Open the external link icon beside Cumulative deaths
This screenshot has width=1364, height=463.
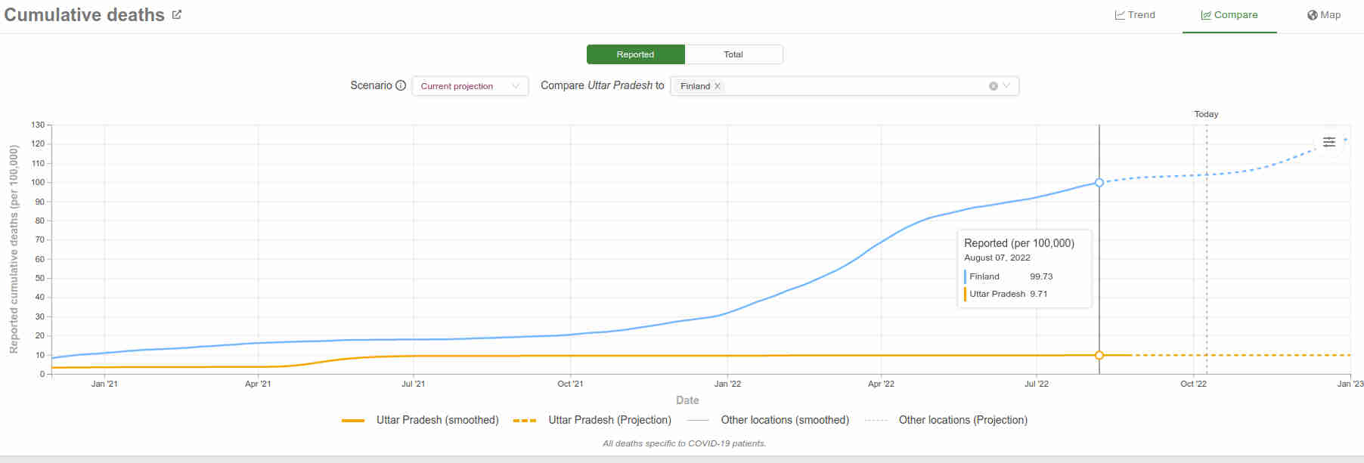[x=177, y=14]
